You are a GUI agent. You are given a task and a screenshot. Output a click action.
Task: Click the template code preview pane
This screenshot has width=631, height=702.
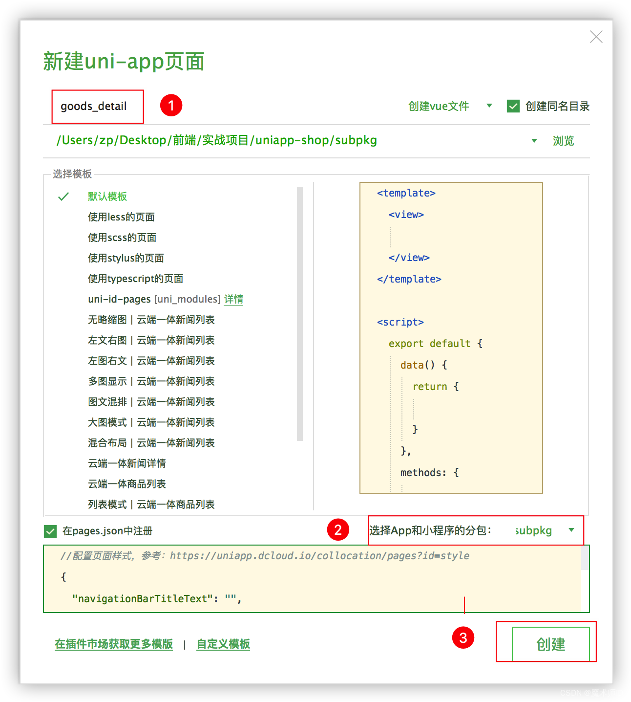[451, 338]
